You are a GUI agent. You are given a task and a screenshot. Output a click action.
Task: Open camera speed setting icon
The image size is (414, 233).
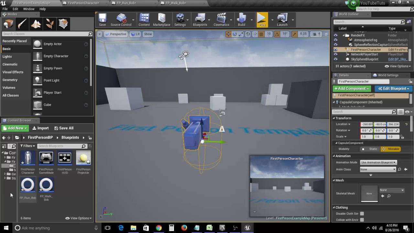tap(316, 34)
